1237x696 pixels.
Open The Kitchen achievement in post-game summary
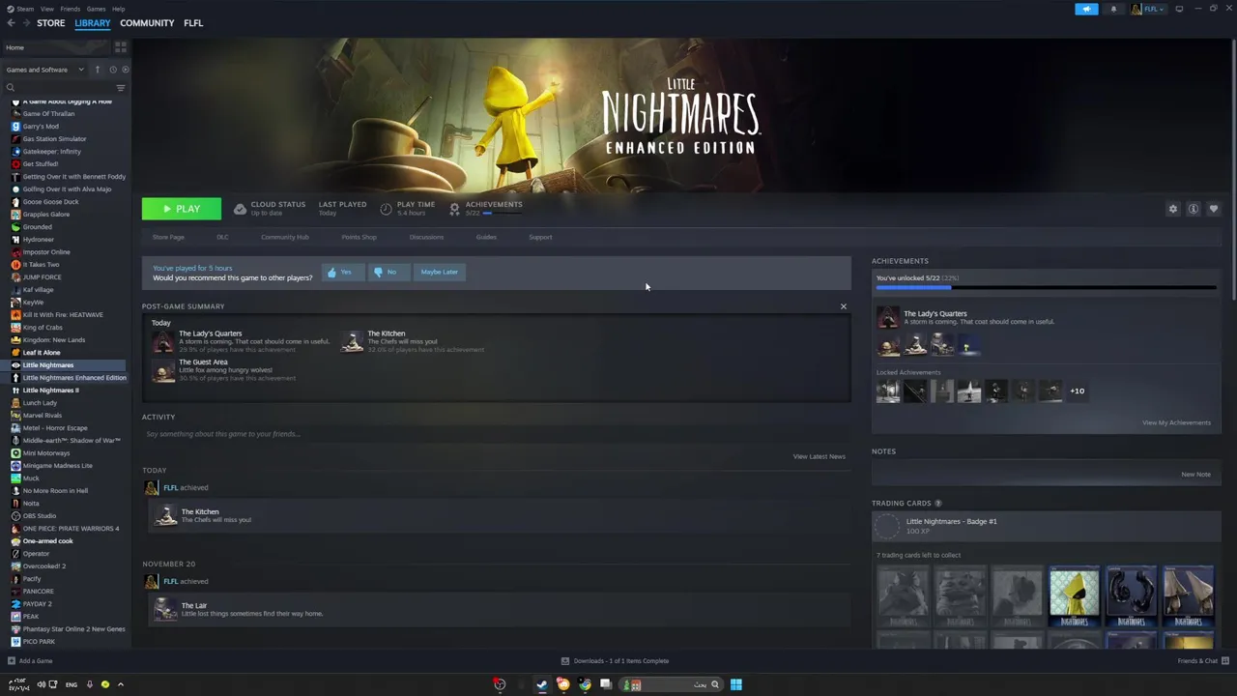point(414,341)
